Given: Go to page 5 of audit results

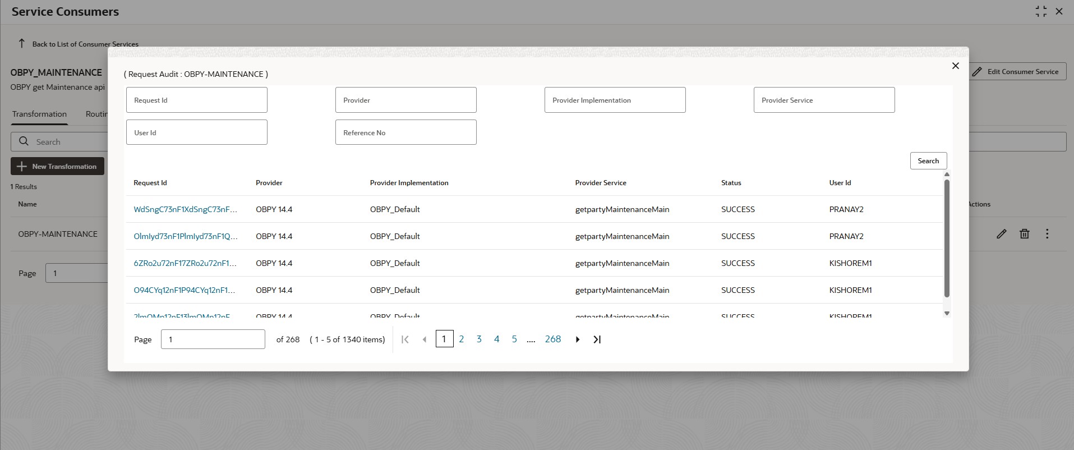Looking at the screenshot, I should [514, 339].
